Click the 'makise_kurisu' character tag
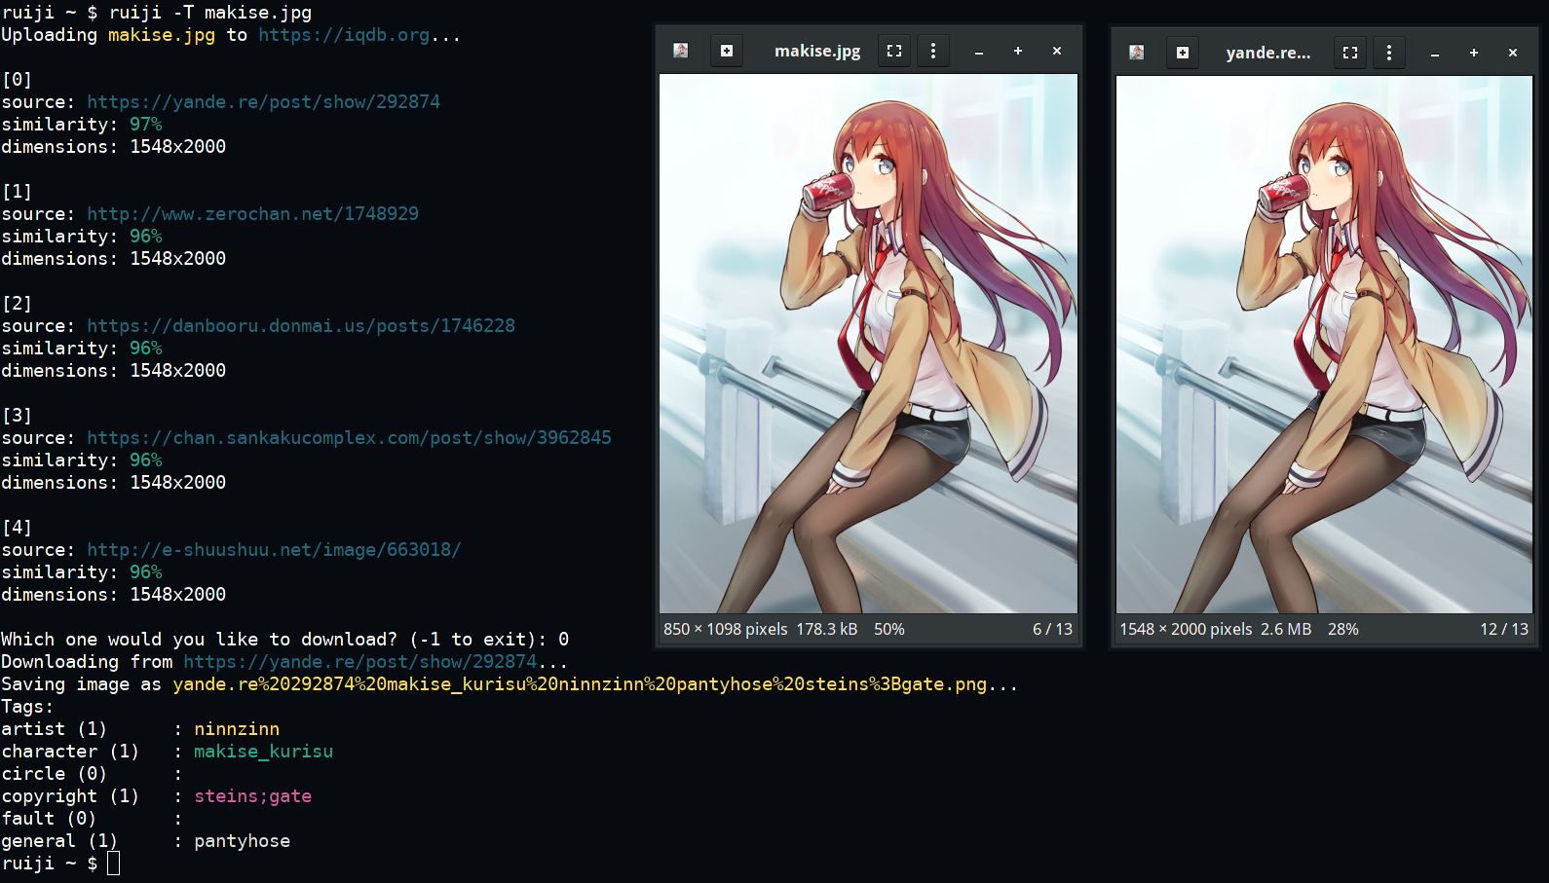Viewport: 1549px width, 883px height. [x=263, y=752]
